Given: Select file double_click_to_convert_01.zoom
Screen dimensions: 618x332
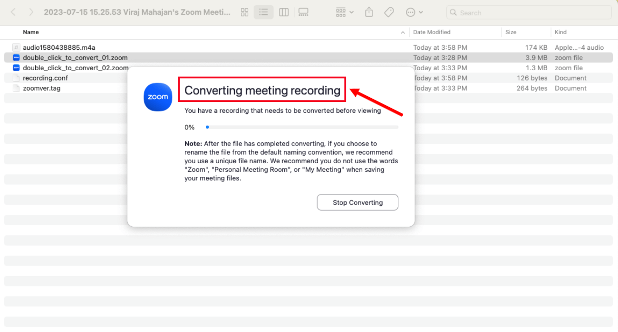Looking at the screenshot, I should 75,58.
